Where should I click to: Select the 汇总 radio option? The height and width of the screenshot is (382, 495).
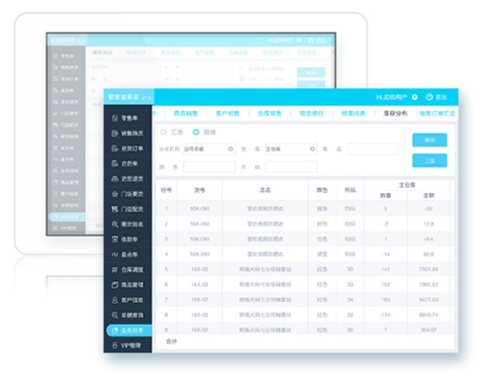tap(163, 132)
